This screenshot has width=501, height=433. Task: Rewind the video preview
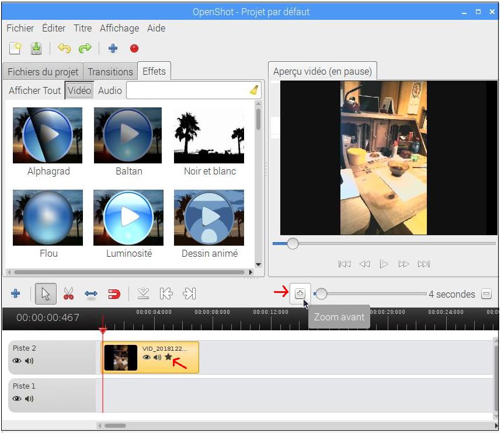(x=364, y=264)
